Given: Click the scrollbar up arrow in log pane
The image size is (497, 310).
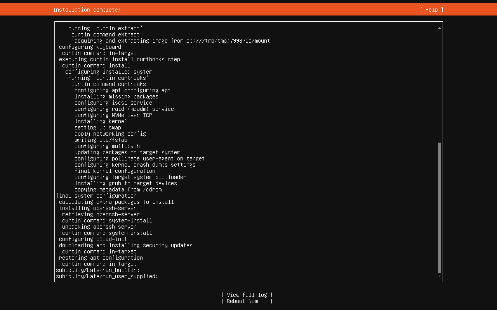Looking at the screenshot, I should coord(440,28).
